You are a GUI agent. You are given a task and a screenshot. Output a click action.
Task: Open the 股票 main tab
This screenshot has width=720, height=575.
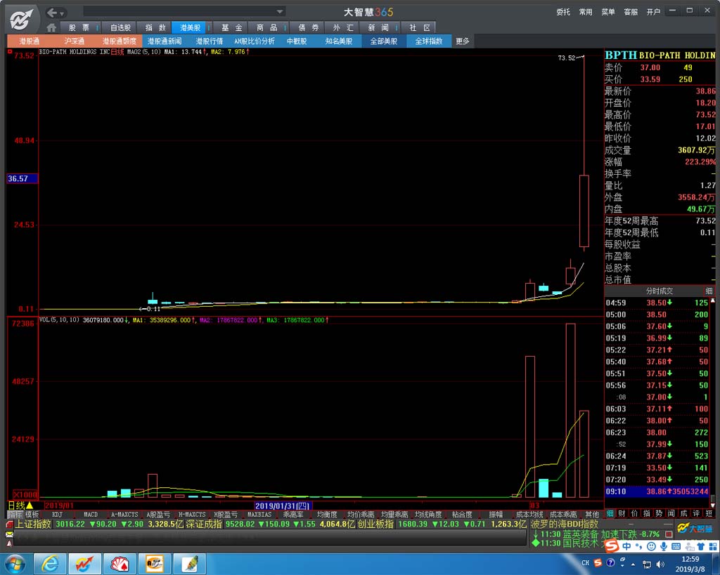(x=79, y=27)
